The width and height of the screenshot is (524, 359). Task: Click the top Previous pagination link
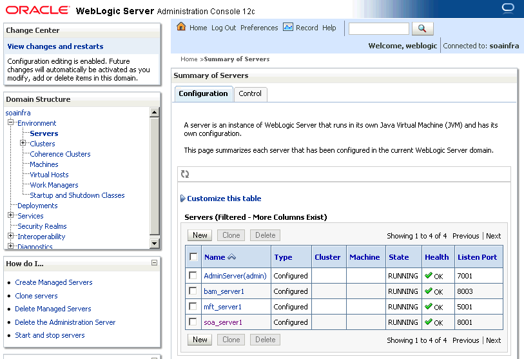pos(466,236)
